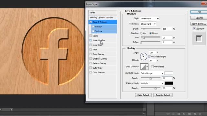207x116 pixels.
Task: Enable the Color Overlay checkbox
Action: click(x=91, y=54)
